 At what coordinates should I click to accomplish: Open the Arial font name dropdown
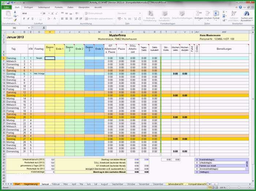pyautogui.click(x=41, y=14)
